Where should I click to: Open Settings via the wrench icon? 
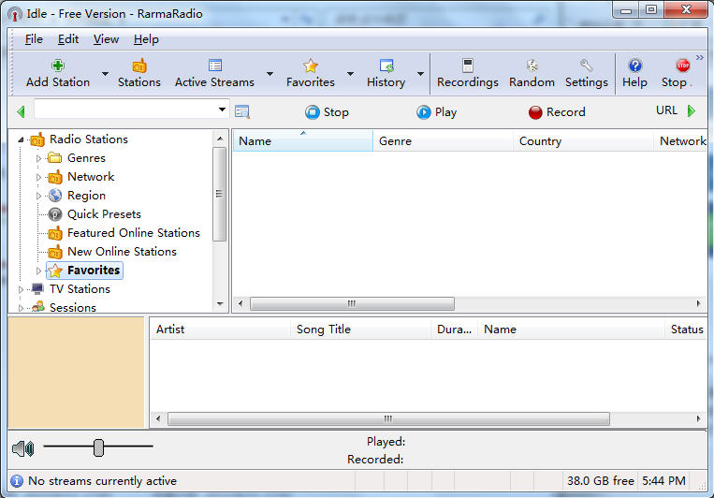(x=587, y=66)
